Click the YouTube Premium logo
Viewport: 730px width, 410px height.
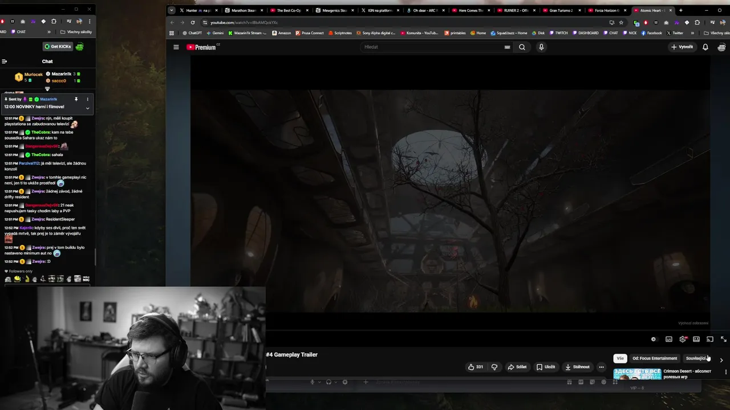pos(202,47)
